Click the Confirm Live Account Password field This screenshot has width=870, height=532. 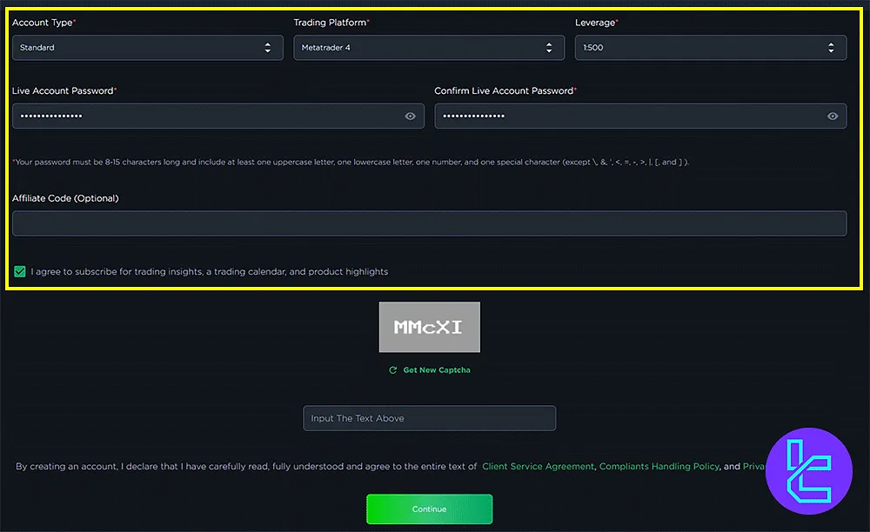tap(640, 116)
